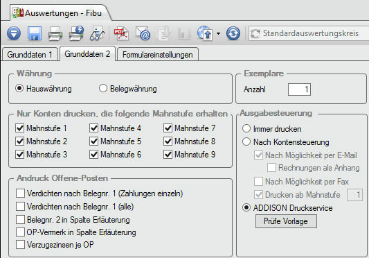Toggle Rechnungen als Anhang checkbox

271,168
